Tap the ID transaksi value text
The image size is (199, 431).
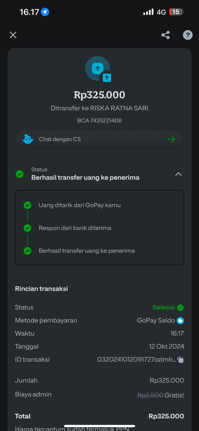click(x=137, y=359)
